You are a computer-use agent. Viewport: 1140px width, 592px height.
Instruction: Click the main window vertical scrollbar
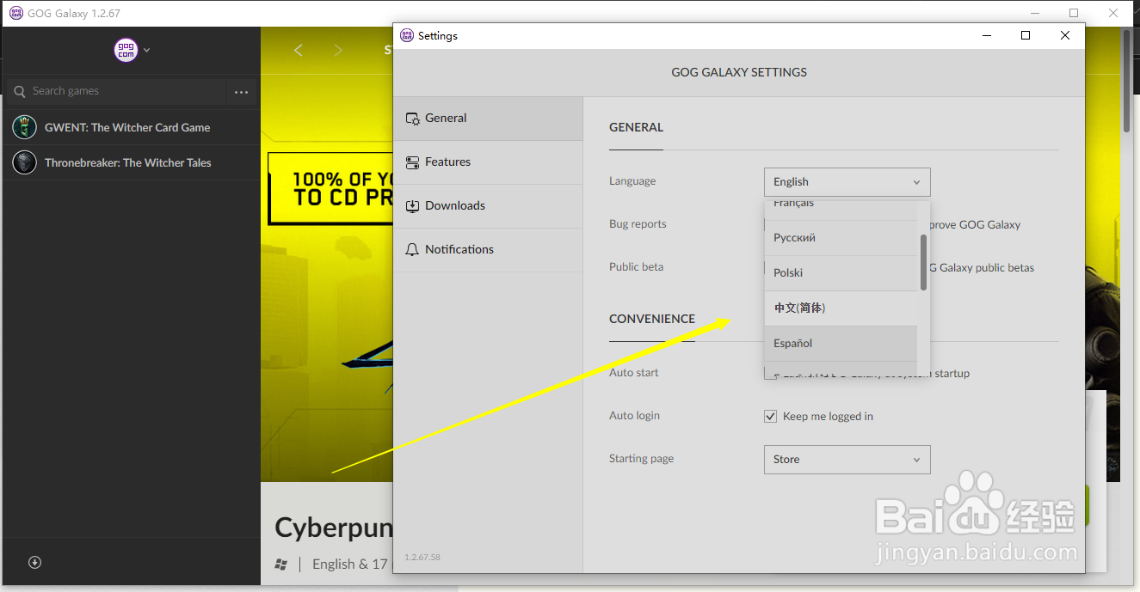(x=1126, y=82)
